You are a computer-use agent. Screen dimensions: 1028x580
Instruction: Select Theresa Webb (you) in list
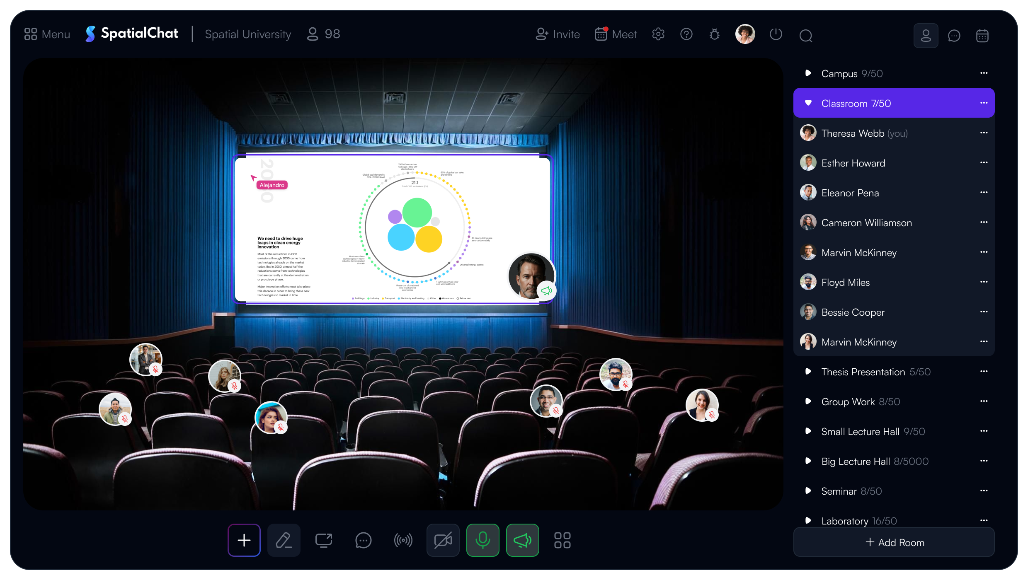click(894, 133)
